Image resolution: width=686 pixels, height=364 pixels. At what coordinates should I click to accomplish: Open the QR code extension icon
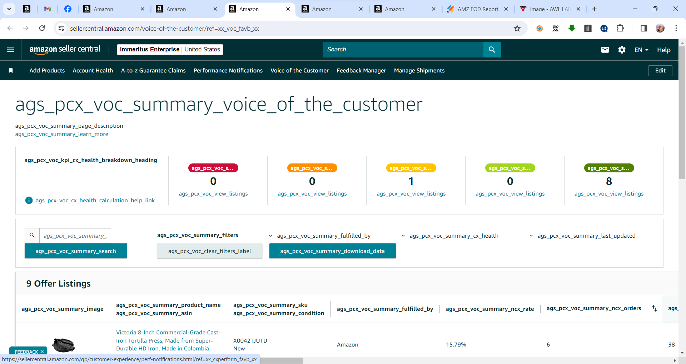(556, 28)
